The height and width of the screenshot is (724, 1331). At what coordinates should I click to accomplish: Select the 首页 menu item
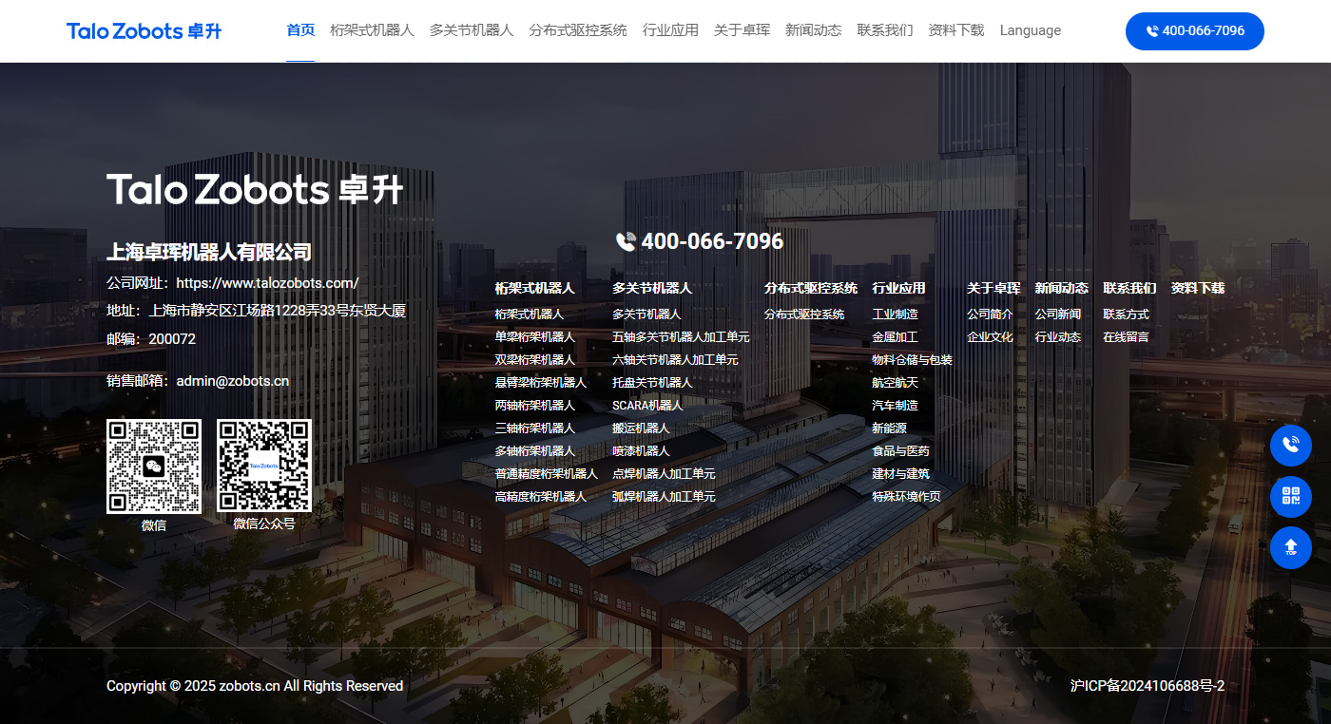click(x=300, y=29)
